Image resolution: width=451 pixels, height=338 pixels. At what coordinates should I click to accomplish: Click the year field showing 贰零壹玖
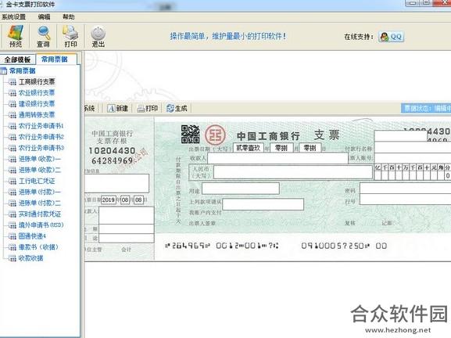click(248, 148)
